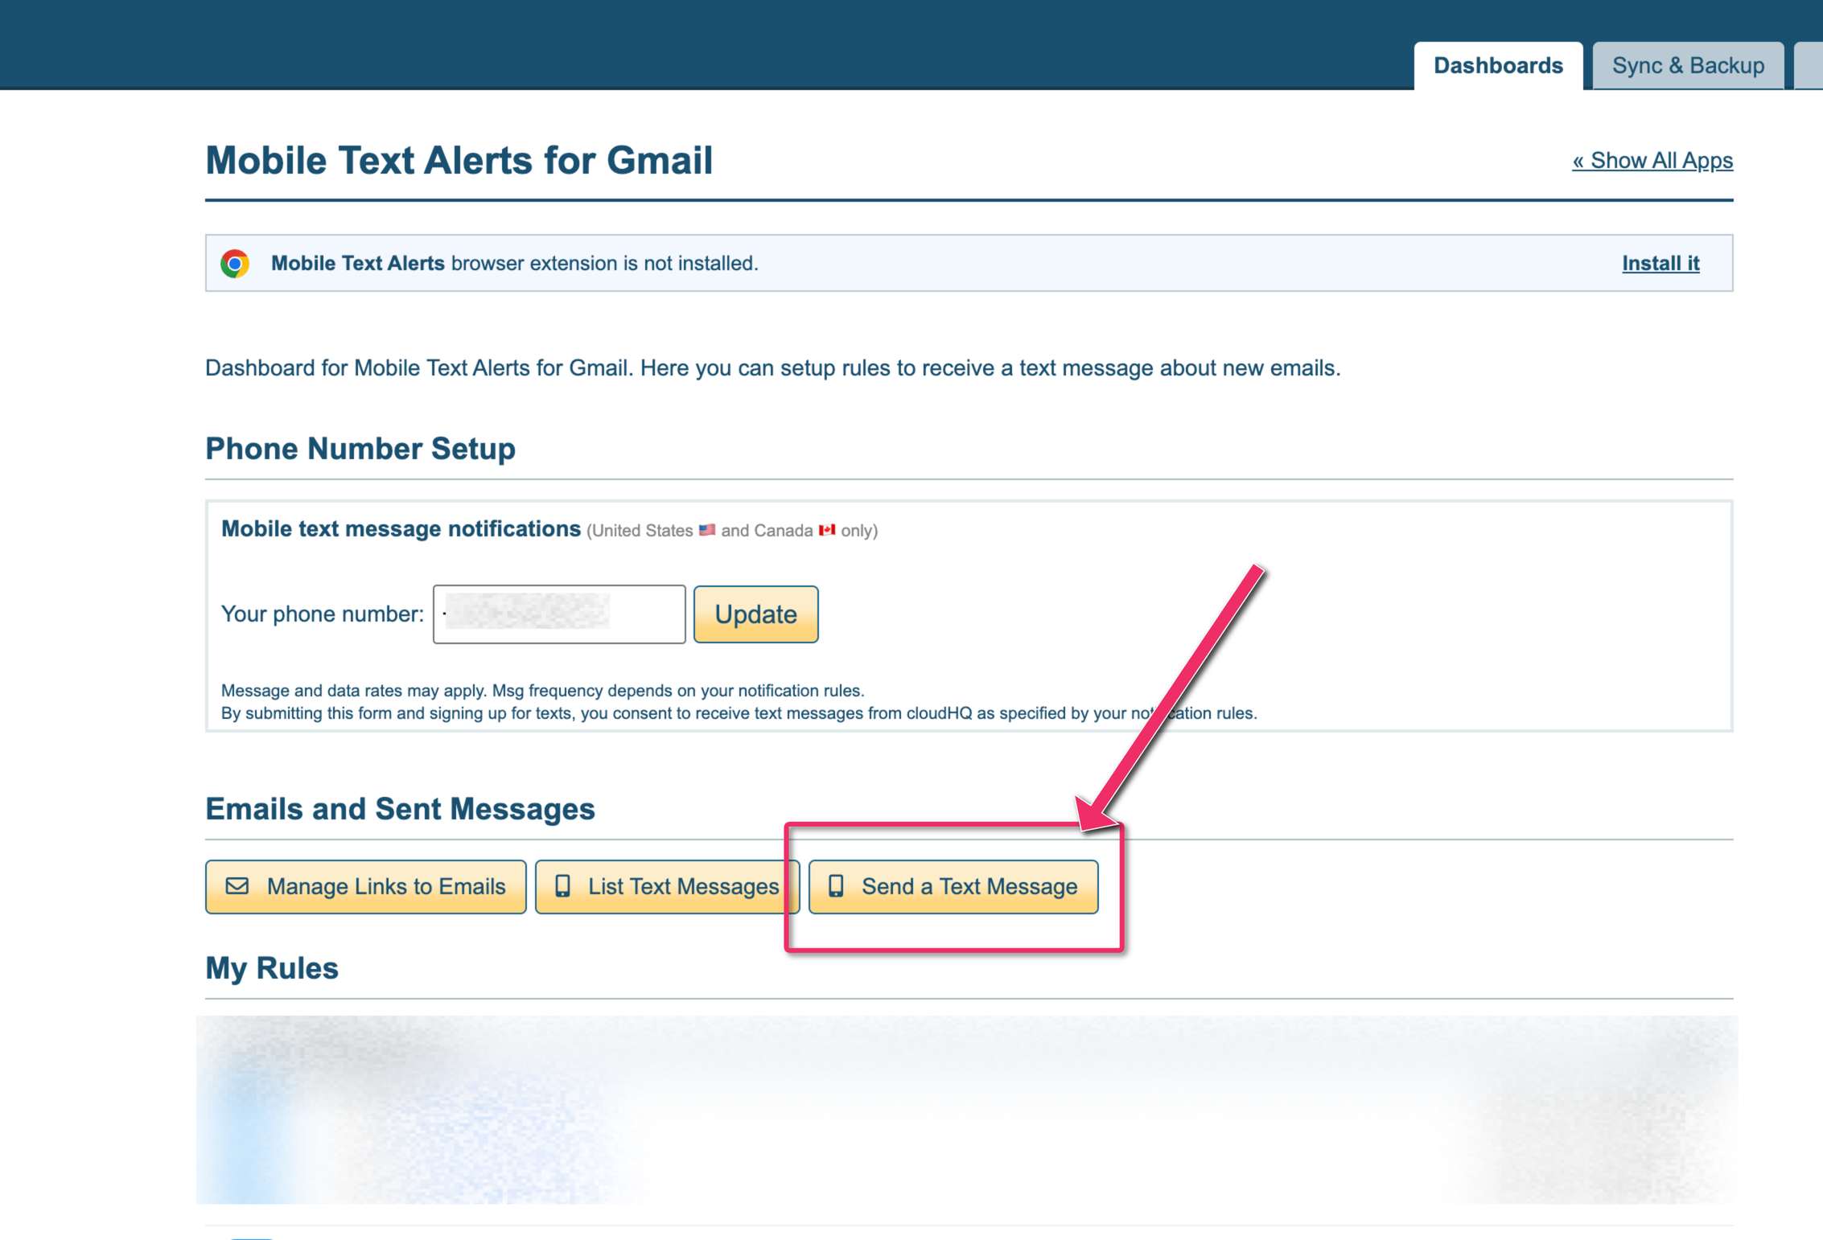Click the Send a Text Message button
This screenshot has width=1823, height=1240.
pos(953,886)
